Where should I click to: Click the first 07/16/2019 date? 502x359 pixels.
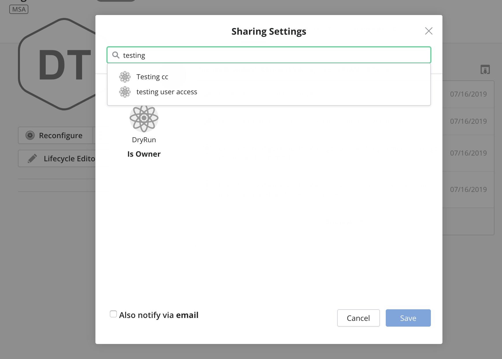468,94
